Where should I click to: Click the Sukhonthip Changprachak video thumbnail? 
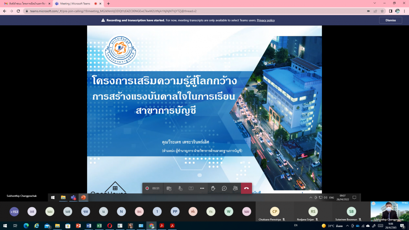pos(389,211)
